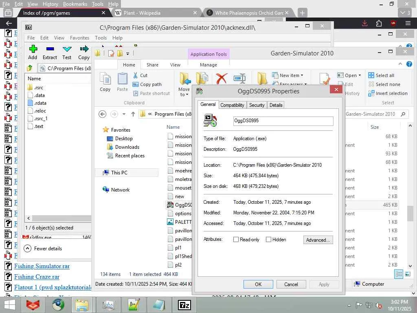417x313 pixels.
Task: Click the Rename icon in ribbon
Action: tap(239, 79)
